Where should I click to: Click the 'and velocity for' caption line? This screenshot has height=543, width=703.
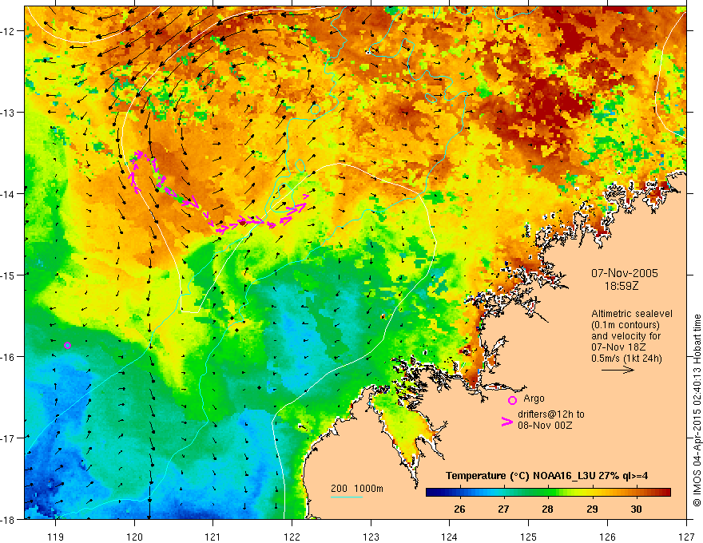(626, 336)
